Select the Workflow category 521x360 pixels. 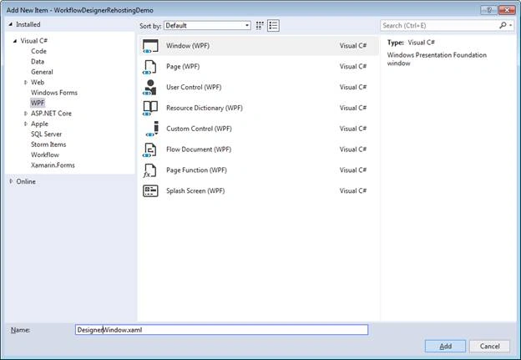coord(45,155)
